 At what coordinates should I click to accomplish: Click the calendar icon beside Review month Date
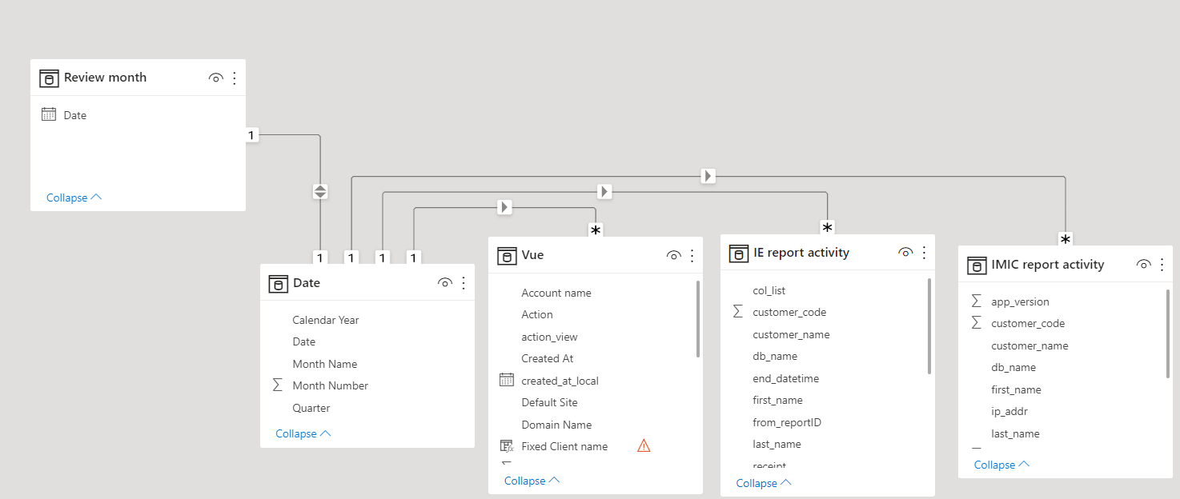point(49,114)
